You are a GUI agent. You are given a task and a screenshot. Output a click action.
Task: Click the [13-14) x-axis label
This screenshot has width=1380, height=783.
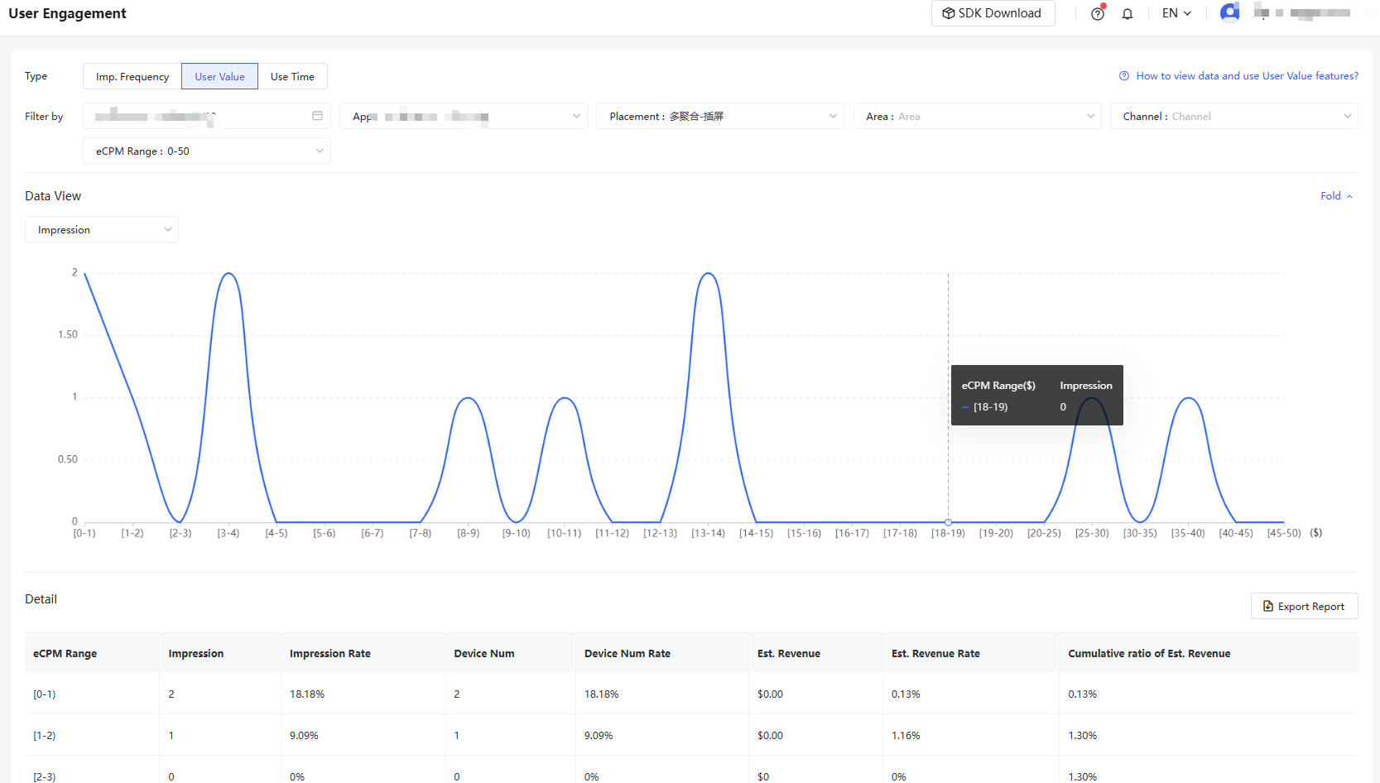(708, 533)
